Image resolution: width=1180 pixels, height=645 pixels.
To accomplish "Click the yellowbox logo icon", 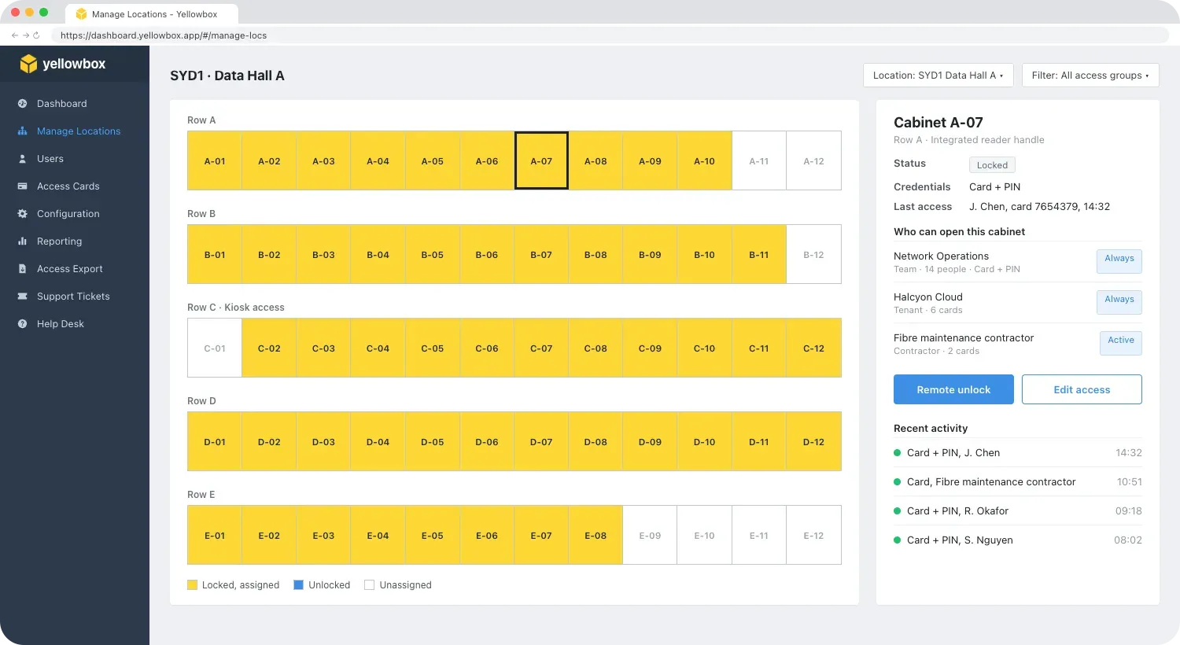I will [28, 64].
